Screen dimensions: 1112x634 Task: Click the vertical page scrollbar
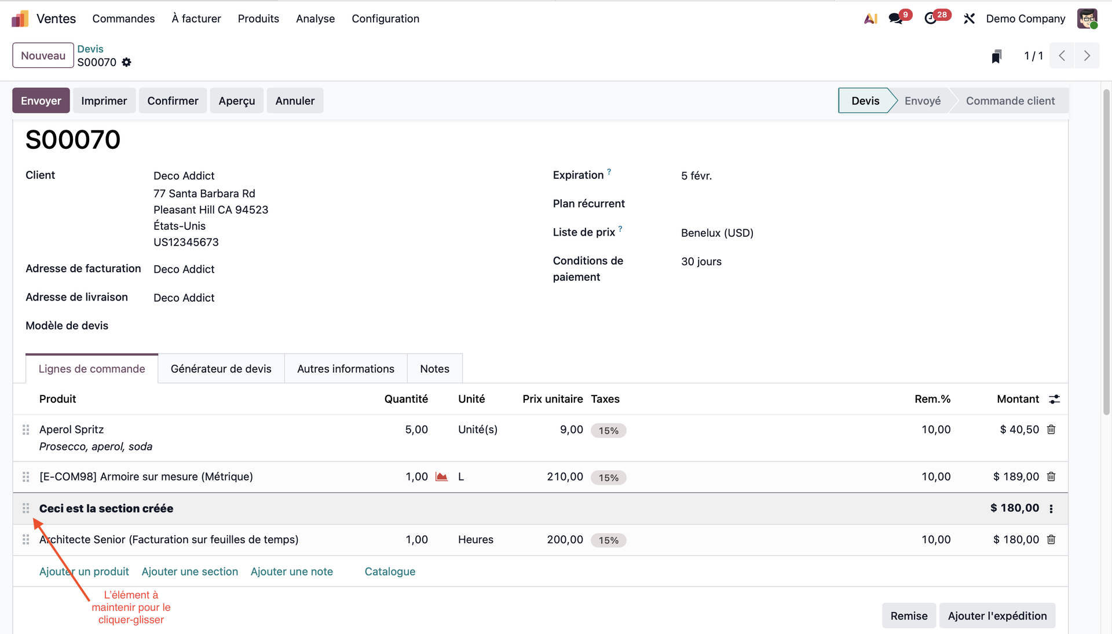point(1106,252)
